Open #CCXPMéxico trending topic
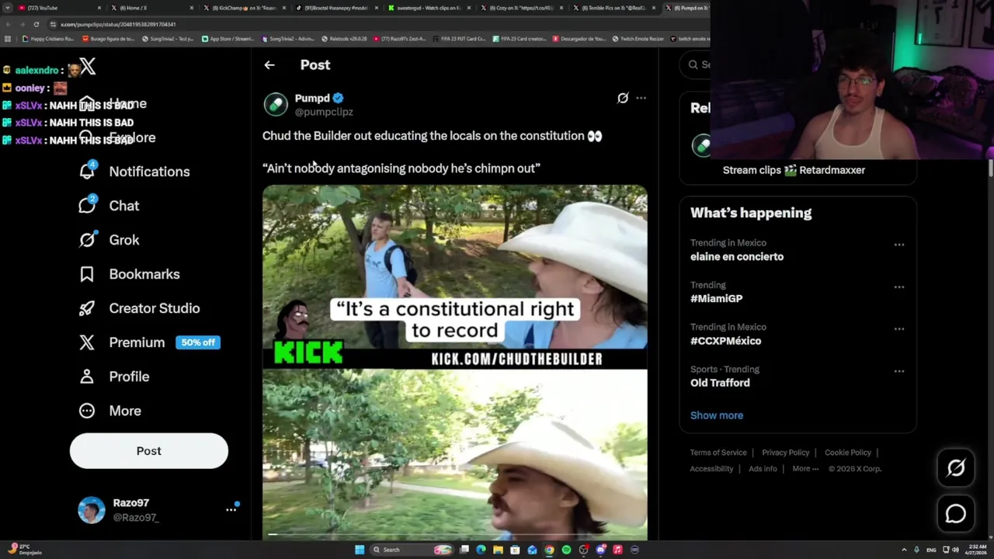The image size is (994, 559). [x=725, y=341]
